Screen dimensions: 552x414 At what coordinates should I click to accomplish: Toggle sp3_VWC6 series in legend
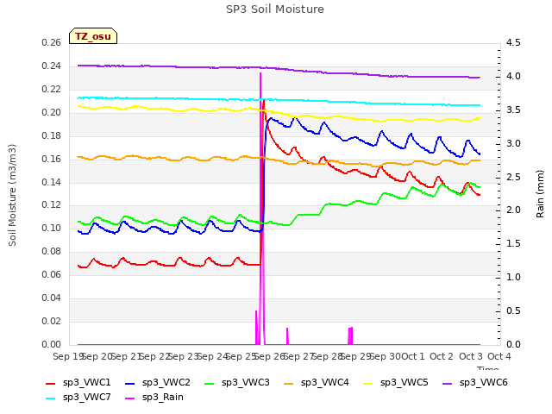[475, 383]
